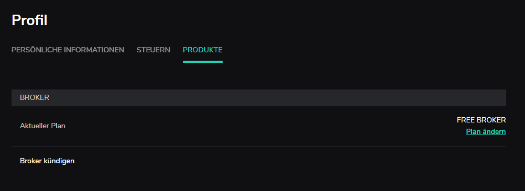The width and height of the screenshot is (525, 191).
Task: Click the teal underline below Produkte
Action: coord(203,62)
